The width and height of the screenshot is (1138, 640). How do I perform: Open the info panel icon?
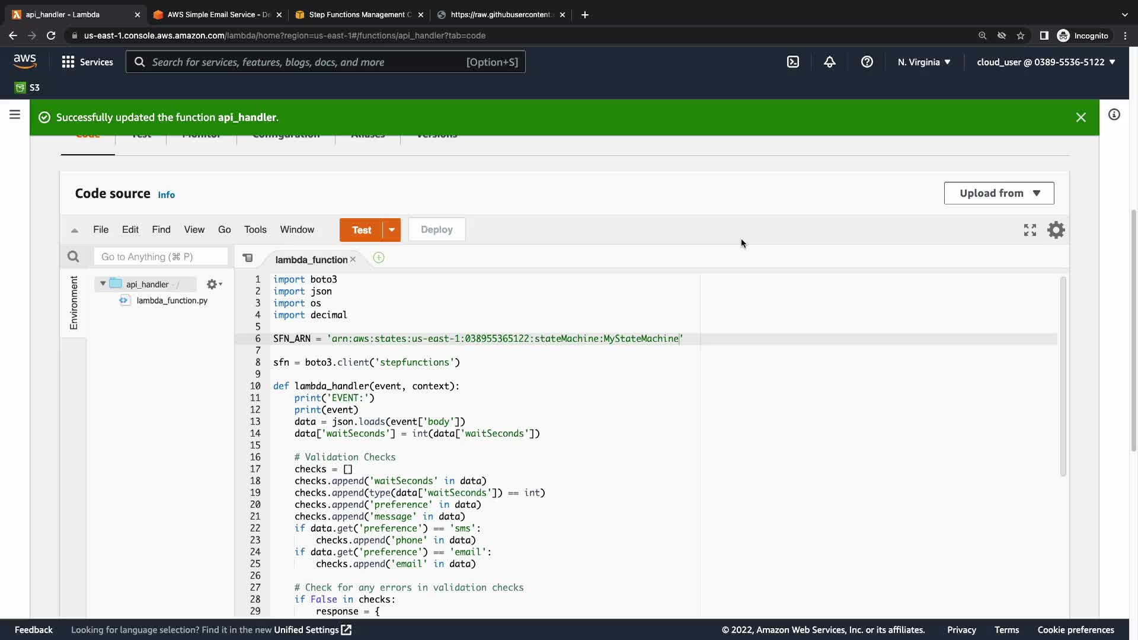1114,115
